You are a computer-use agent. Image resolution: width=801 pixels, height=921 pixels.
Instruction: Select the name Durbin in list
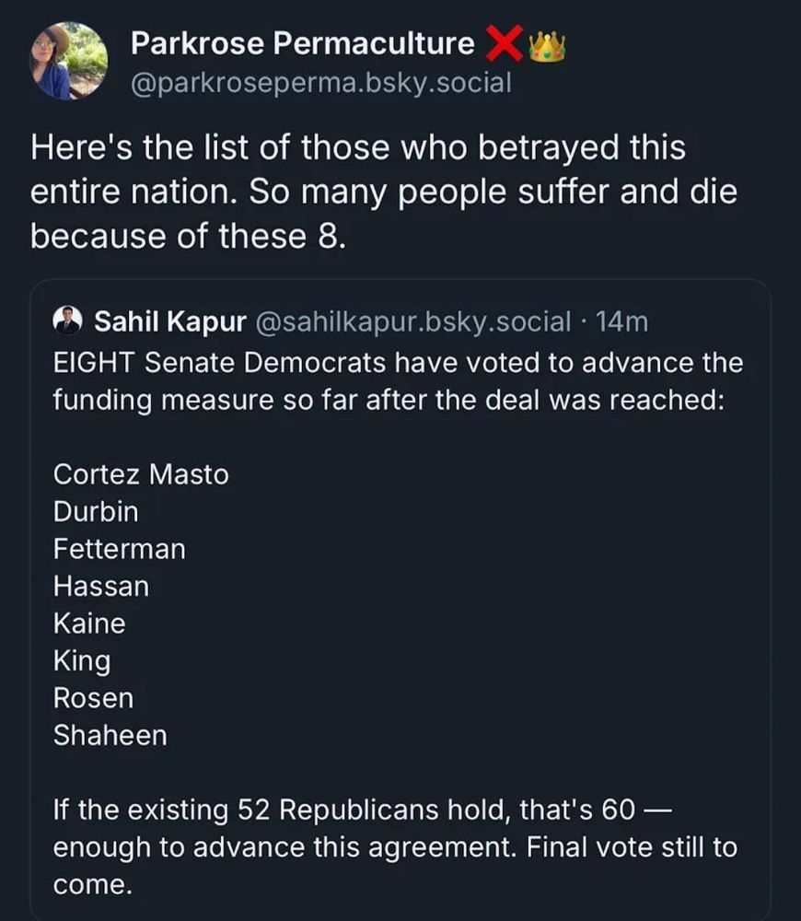(96, 511)
